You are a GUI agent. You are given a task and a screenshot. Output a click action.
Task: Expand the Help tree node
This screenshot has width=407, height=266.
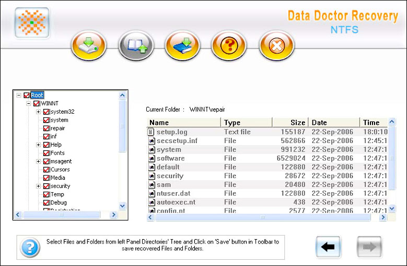(39, 145)
